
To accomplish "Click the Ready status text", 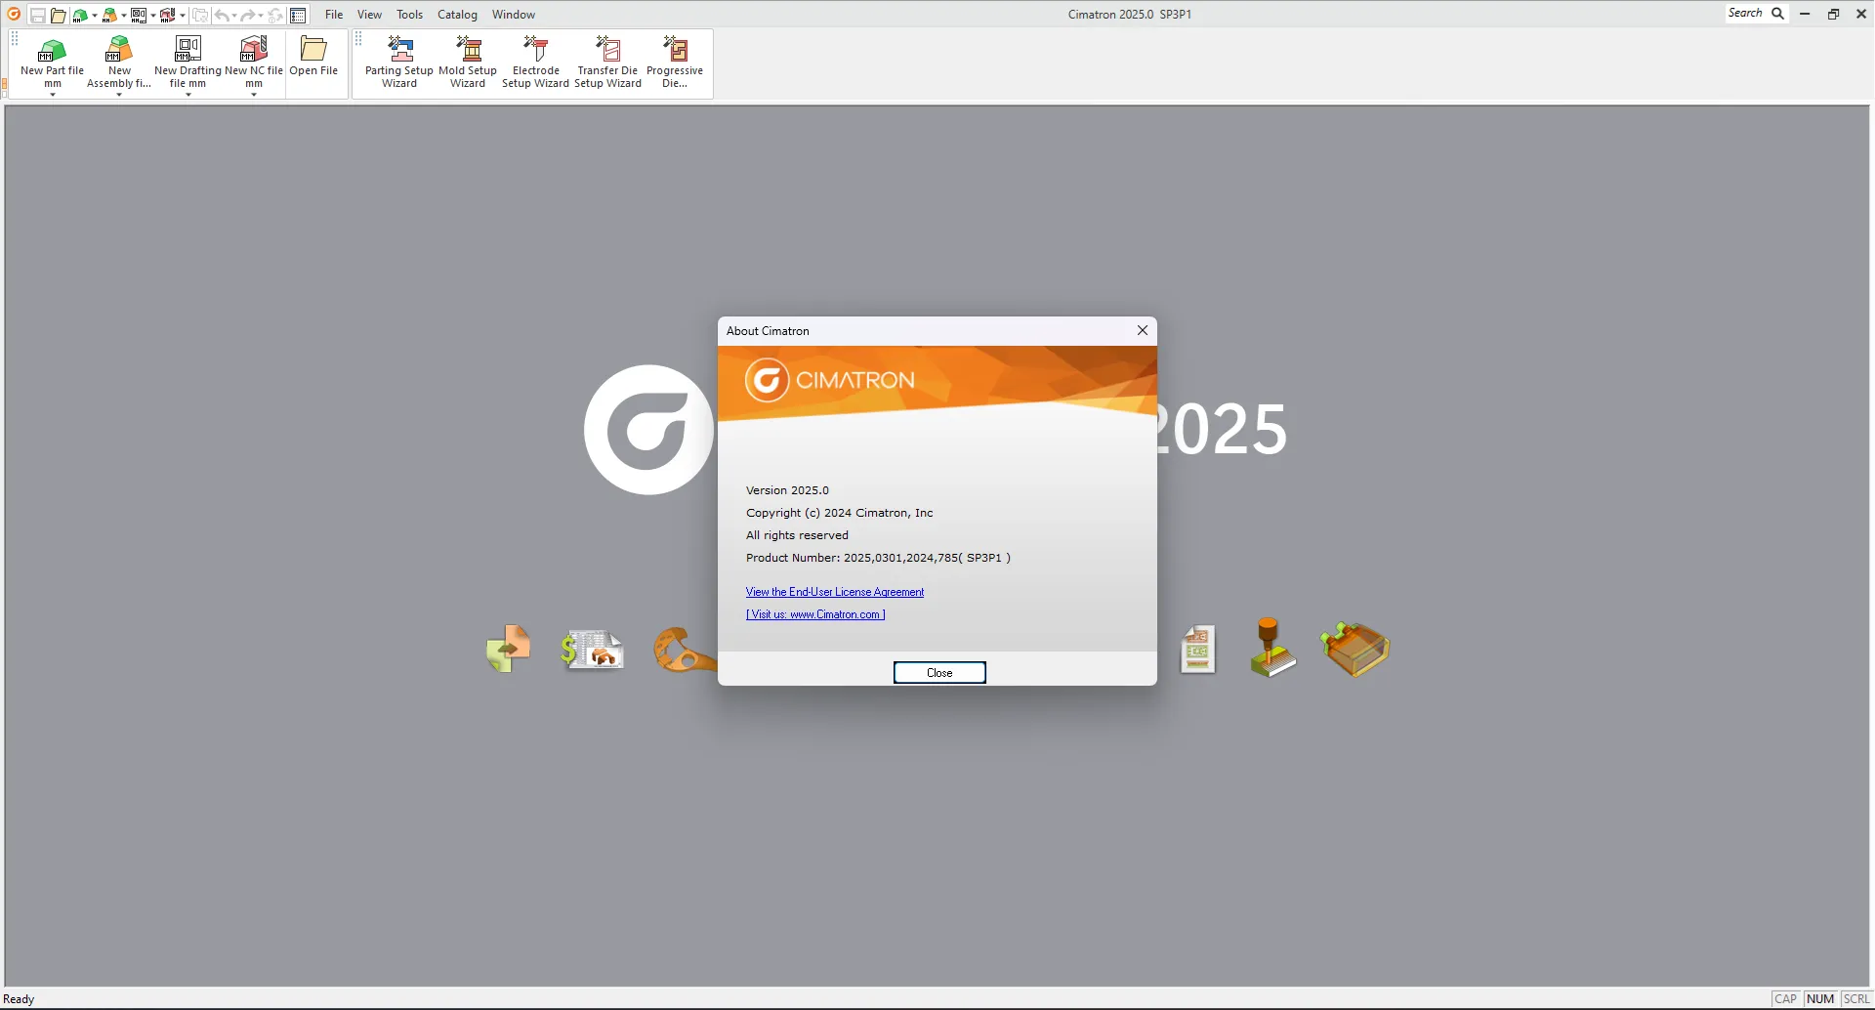I will [x=19, y=999].
